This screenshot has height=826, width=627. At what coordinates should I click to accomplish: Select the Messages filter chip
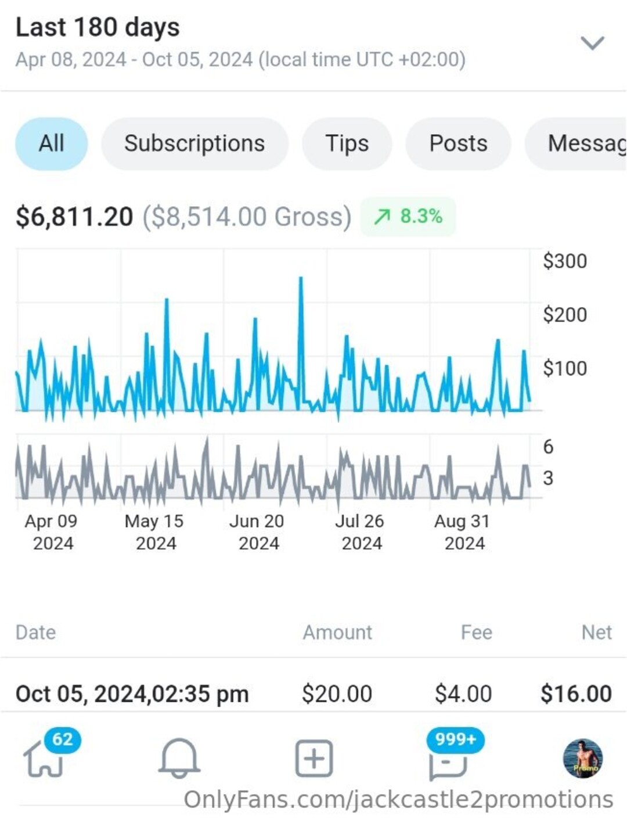(581, 143)
